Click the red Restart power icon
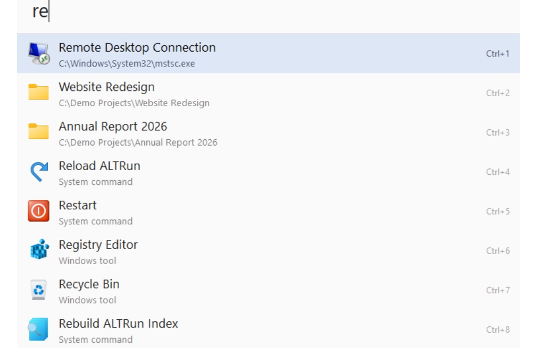Viewport: 549px width, 348px height. click(38, 211)
